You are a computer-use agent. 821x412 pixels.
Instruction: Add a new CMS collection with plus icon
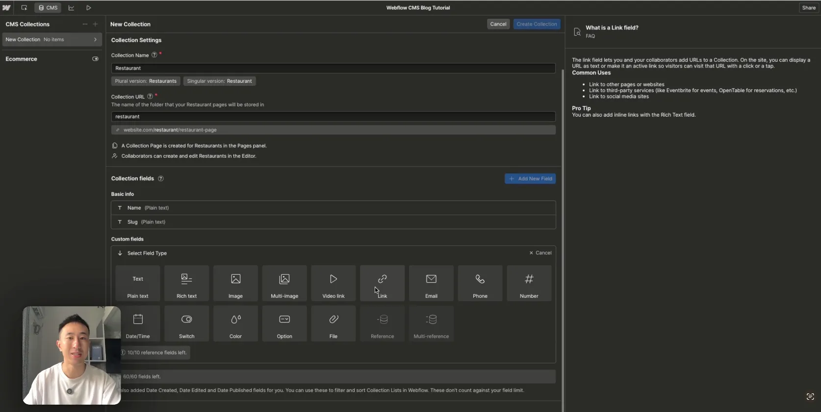pyautogui.click(x=95, y=24)
